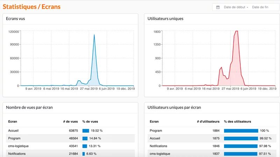Click the 100 % progress bar for Program
Viewport: 280px width, 157px height.
[x=241, y=131]
